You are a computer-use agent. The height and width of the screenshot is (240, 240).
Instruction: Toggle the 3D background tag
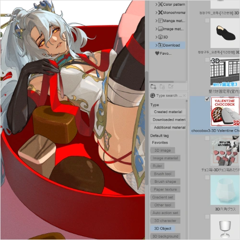(165, 236)
